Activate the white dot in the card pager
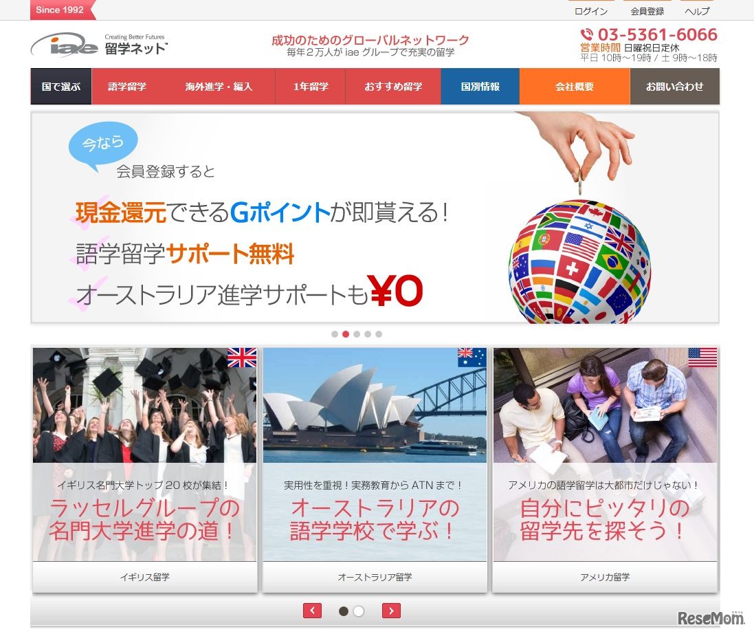Image resolution: width=754 pixels, height=634 pixels. coord(358,611)
